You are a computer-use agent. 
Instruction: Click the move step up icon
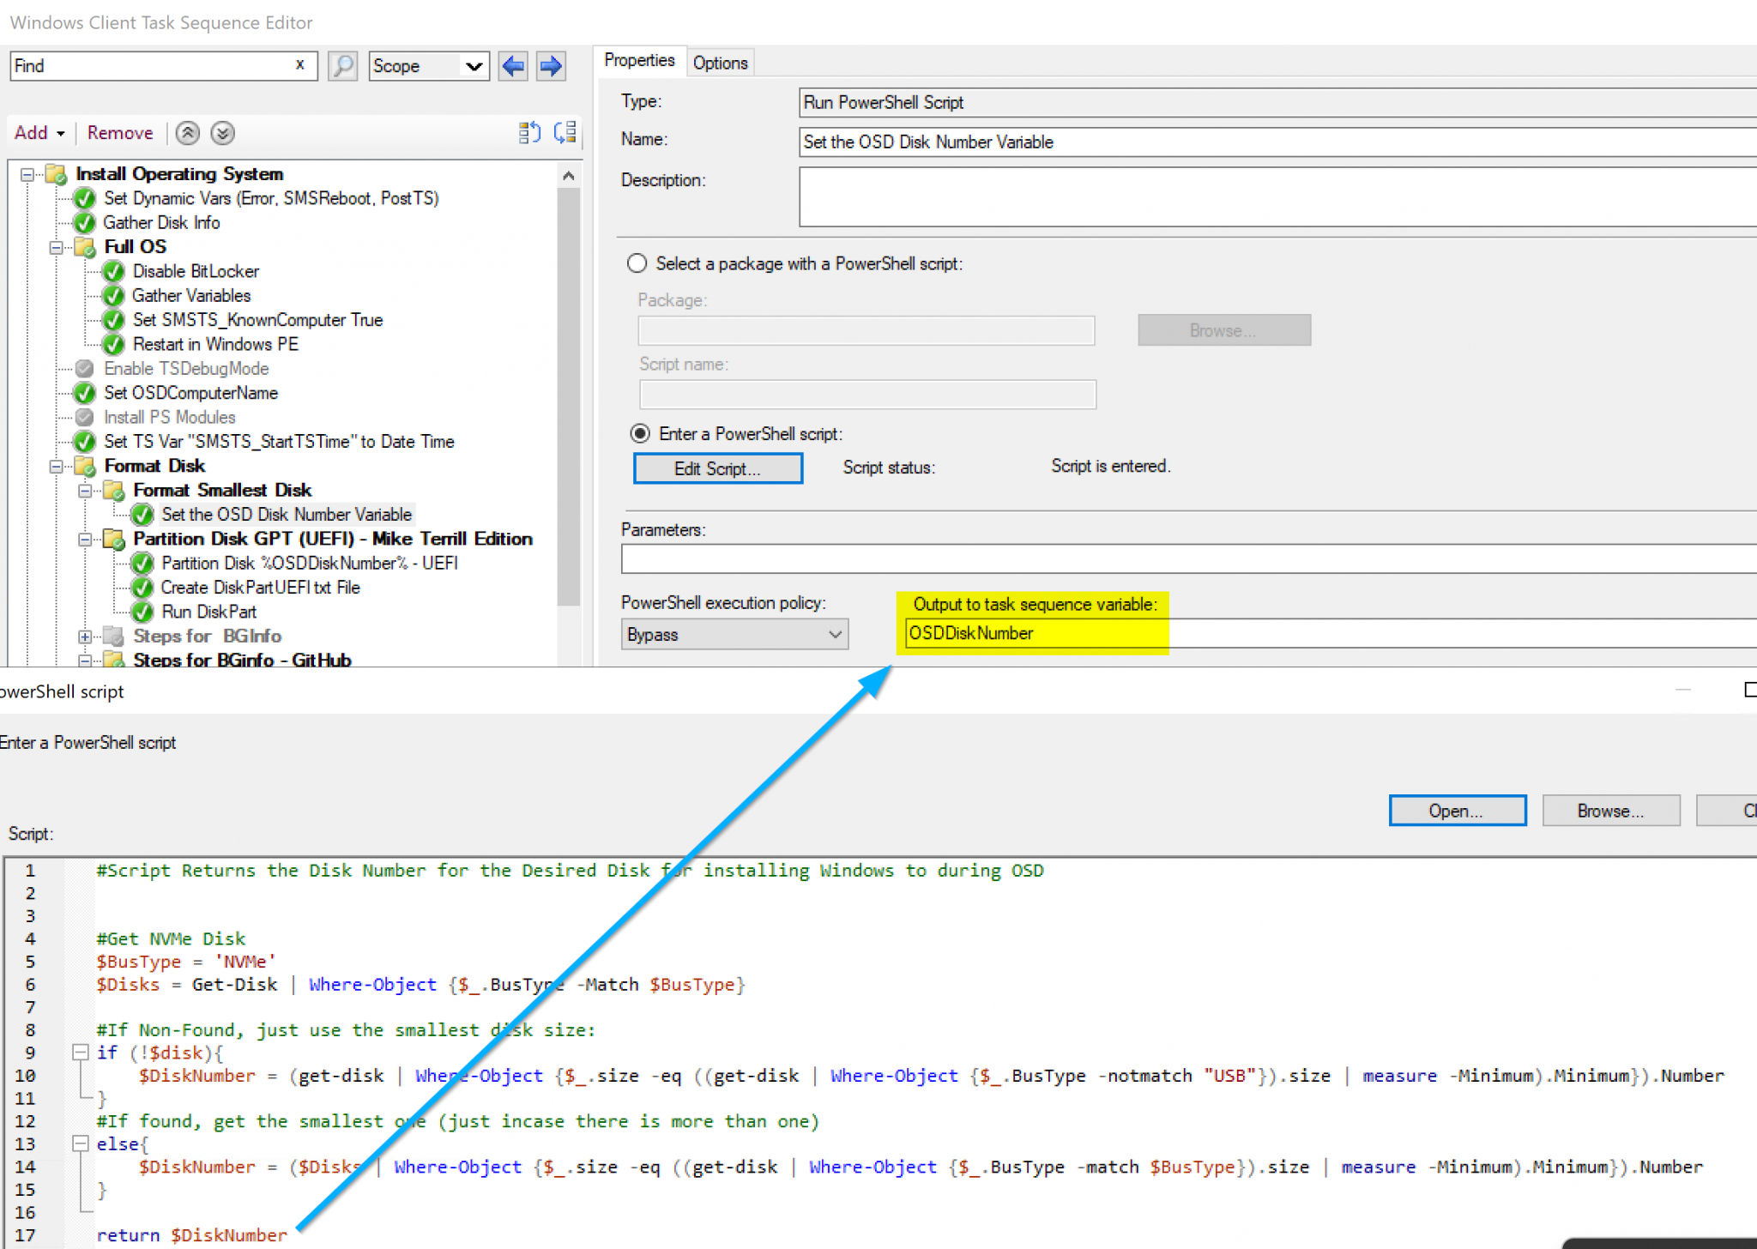[187, 133]
